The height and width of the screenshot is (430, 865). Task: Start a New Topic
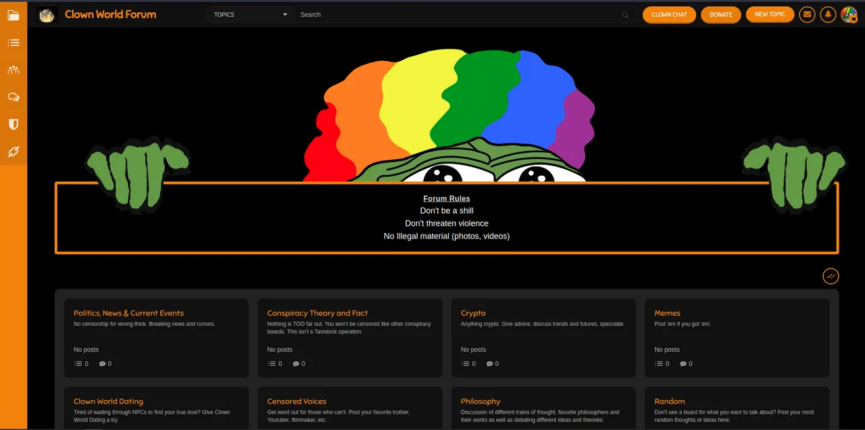pos(770,14)
